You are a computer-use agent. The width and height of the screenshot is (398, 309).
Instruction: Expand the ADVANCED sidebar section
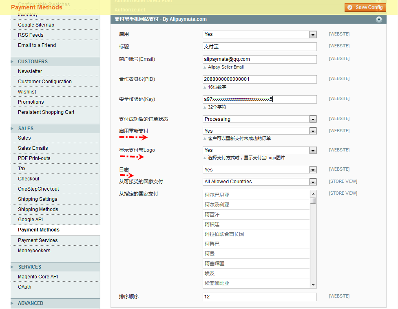click(31, 303)
